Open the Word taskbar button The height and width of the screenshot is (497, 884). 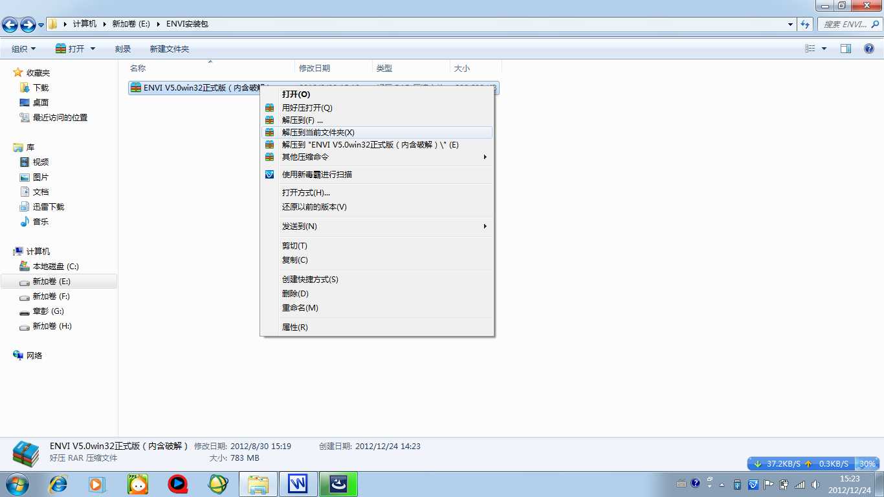298,484
